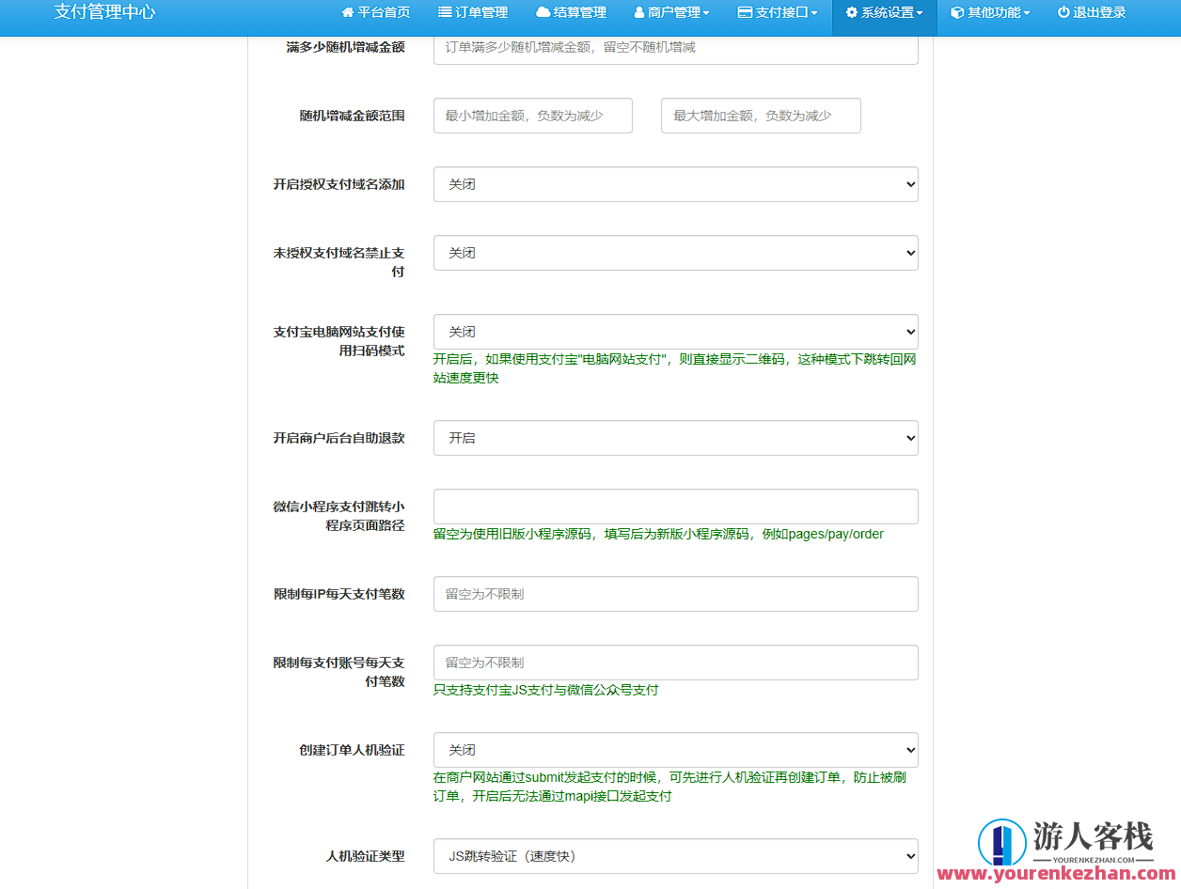
Task: Expand the 支付宝电脑网站支付使用扫码模式 select box
Action: (675, 332)
